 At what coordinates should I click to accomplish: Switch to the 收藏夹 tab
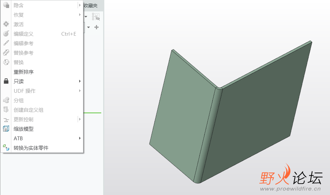91,6
